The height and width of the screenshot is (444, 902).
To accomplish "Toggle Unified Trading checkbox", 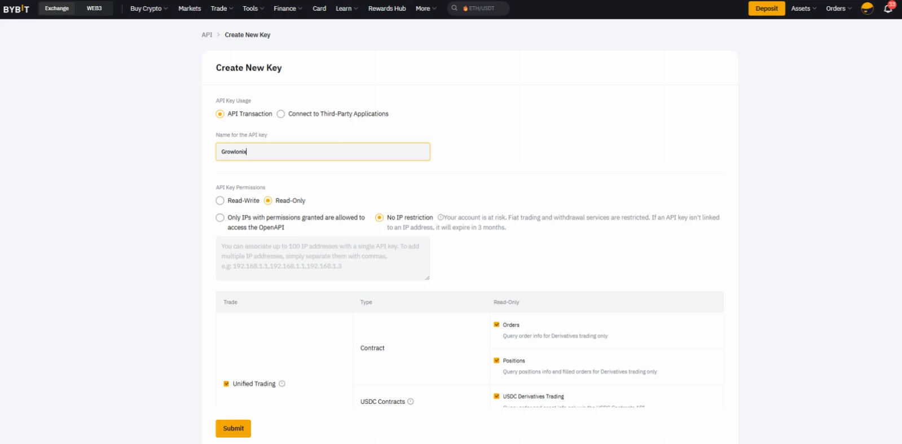I will click(x=226, y=384).
